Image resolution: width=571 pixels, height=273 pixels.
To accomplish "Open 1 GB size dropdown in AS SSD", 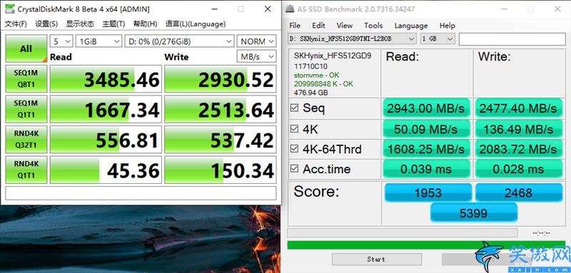I will (438, 38).
